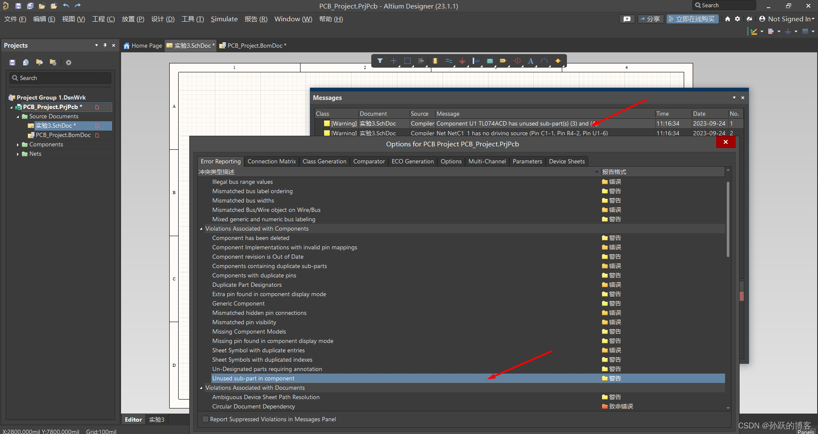818x434 pixels.
Task: Open the grid dropdown arrow in the utility toolbar
Action: [x=813, y=31]
